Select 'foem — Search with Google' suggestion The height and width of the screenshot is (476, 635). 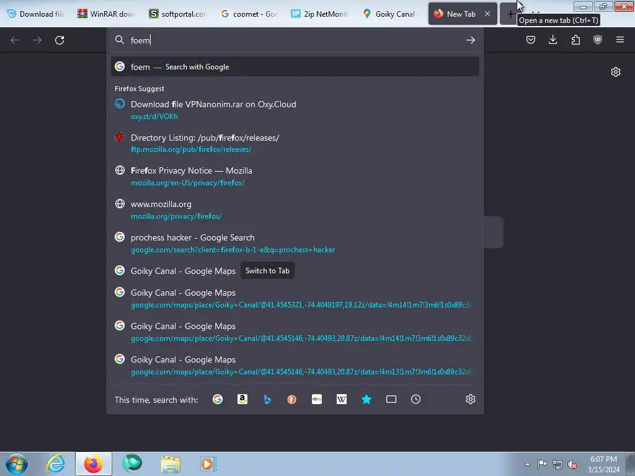click(x=295, y=67)
